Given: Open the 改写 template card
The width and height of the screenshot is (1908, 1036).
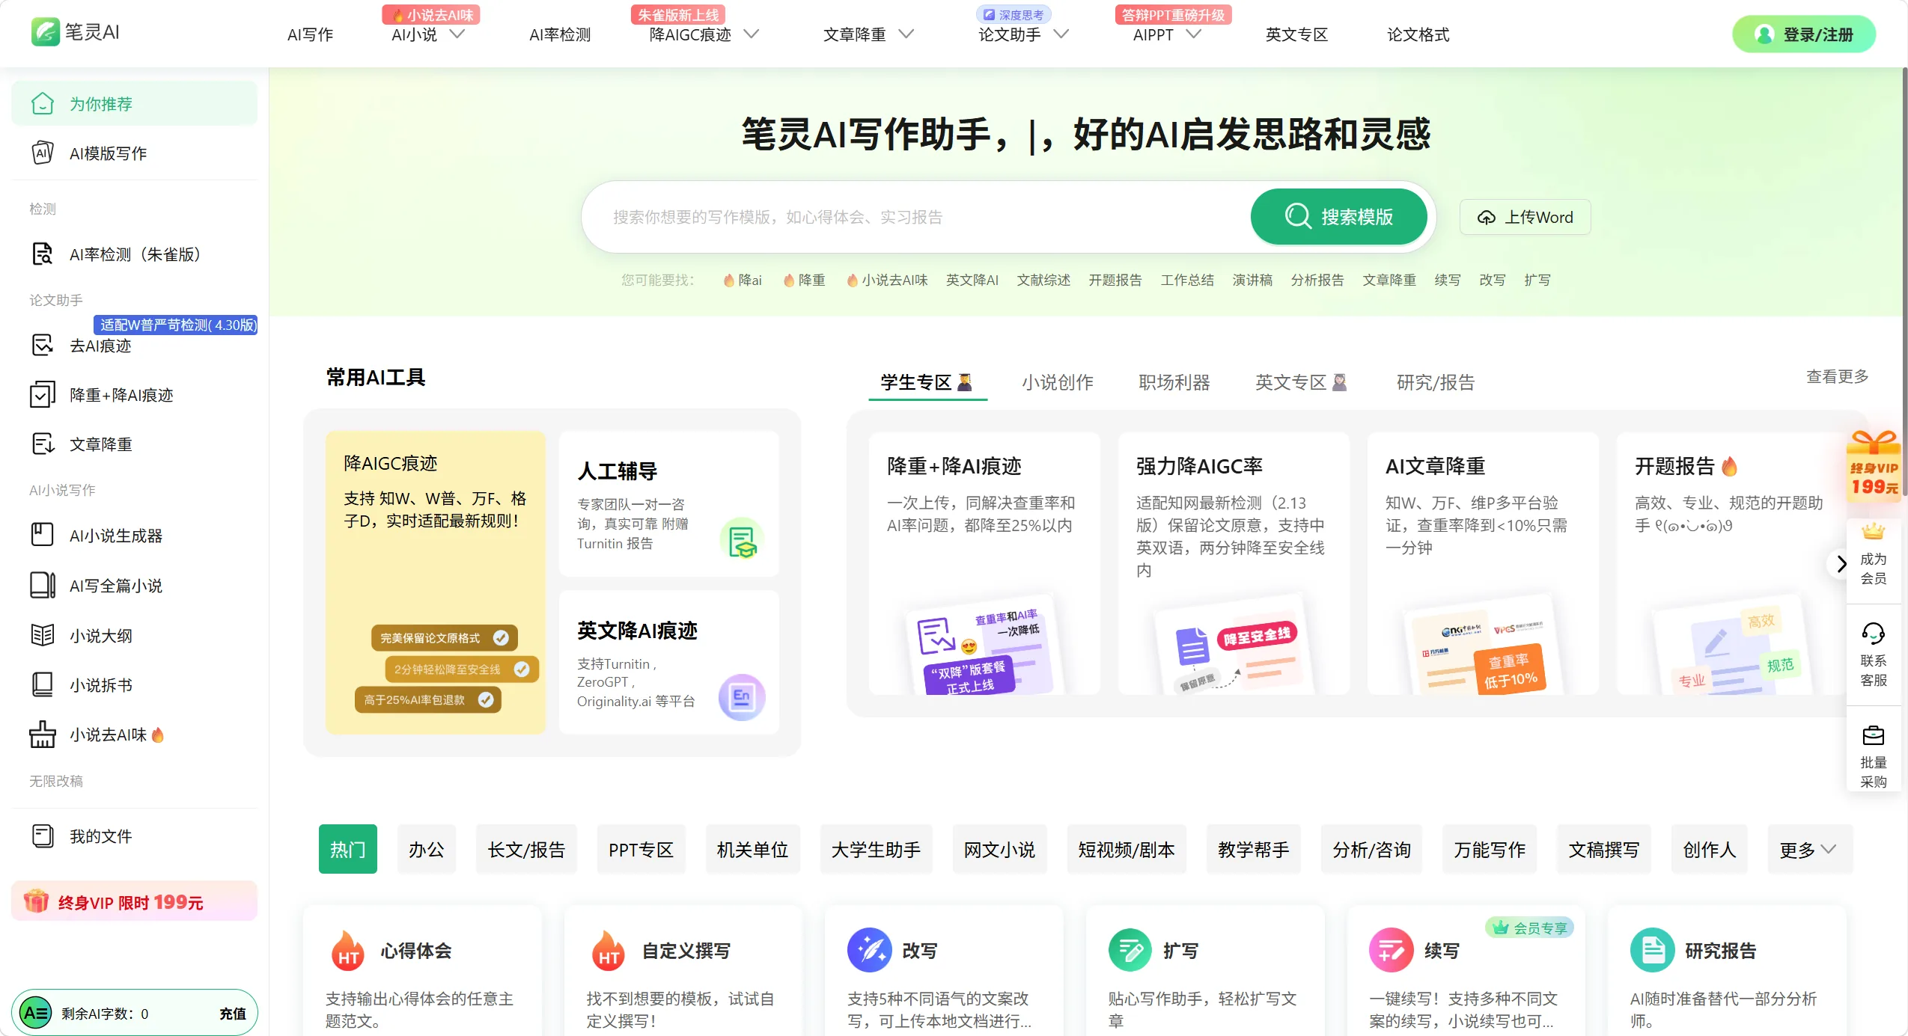Looking at the screenshot, I should (943, 970).
